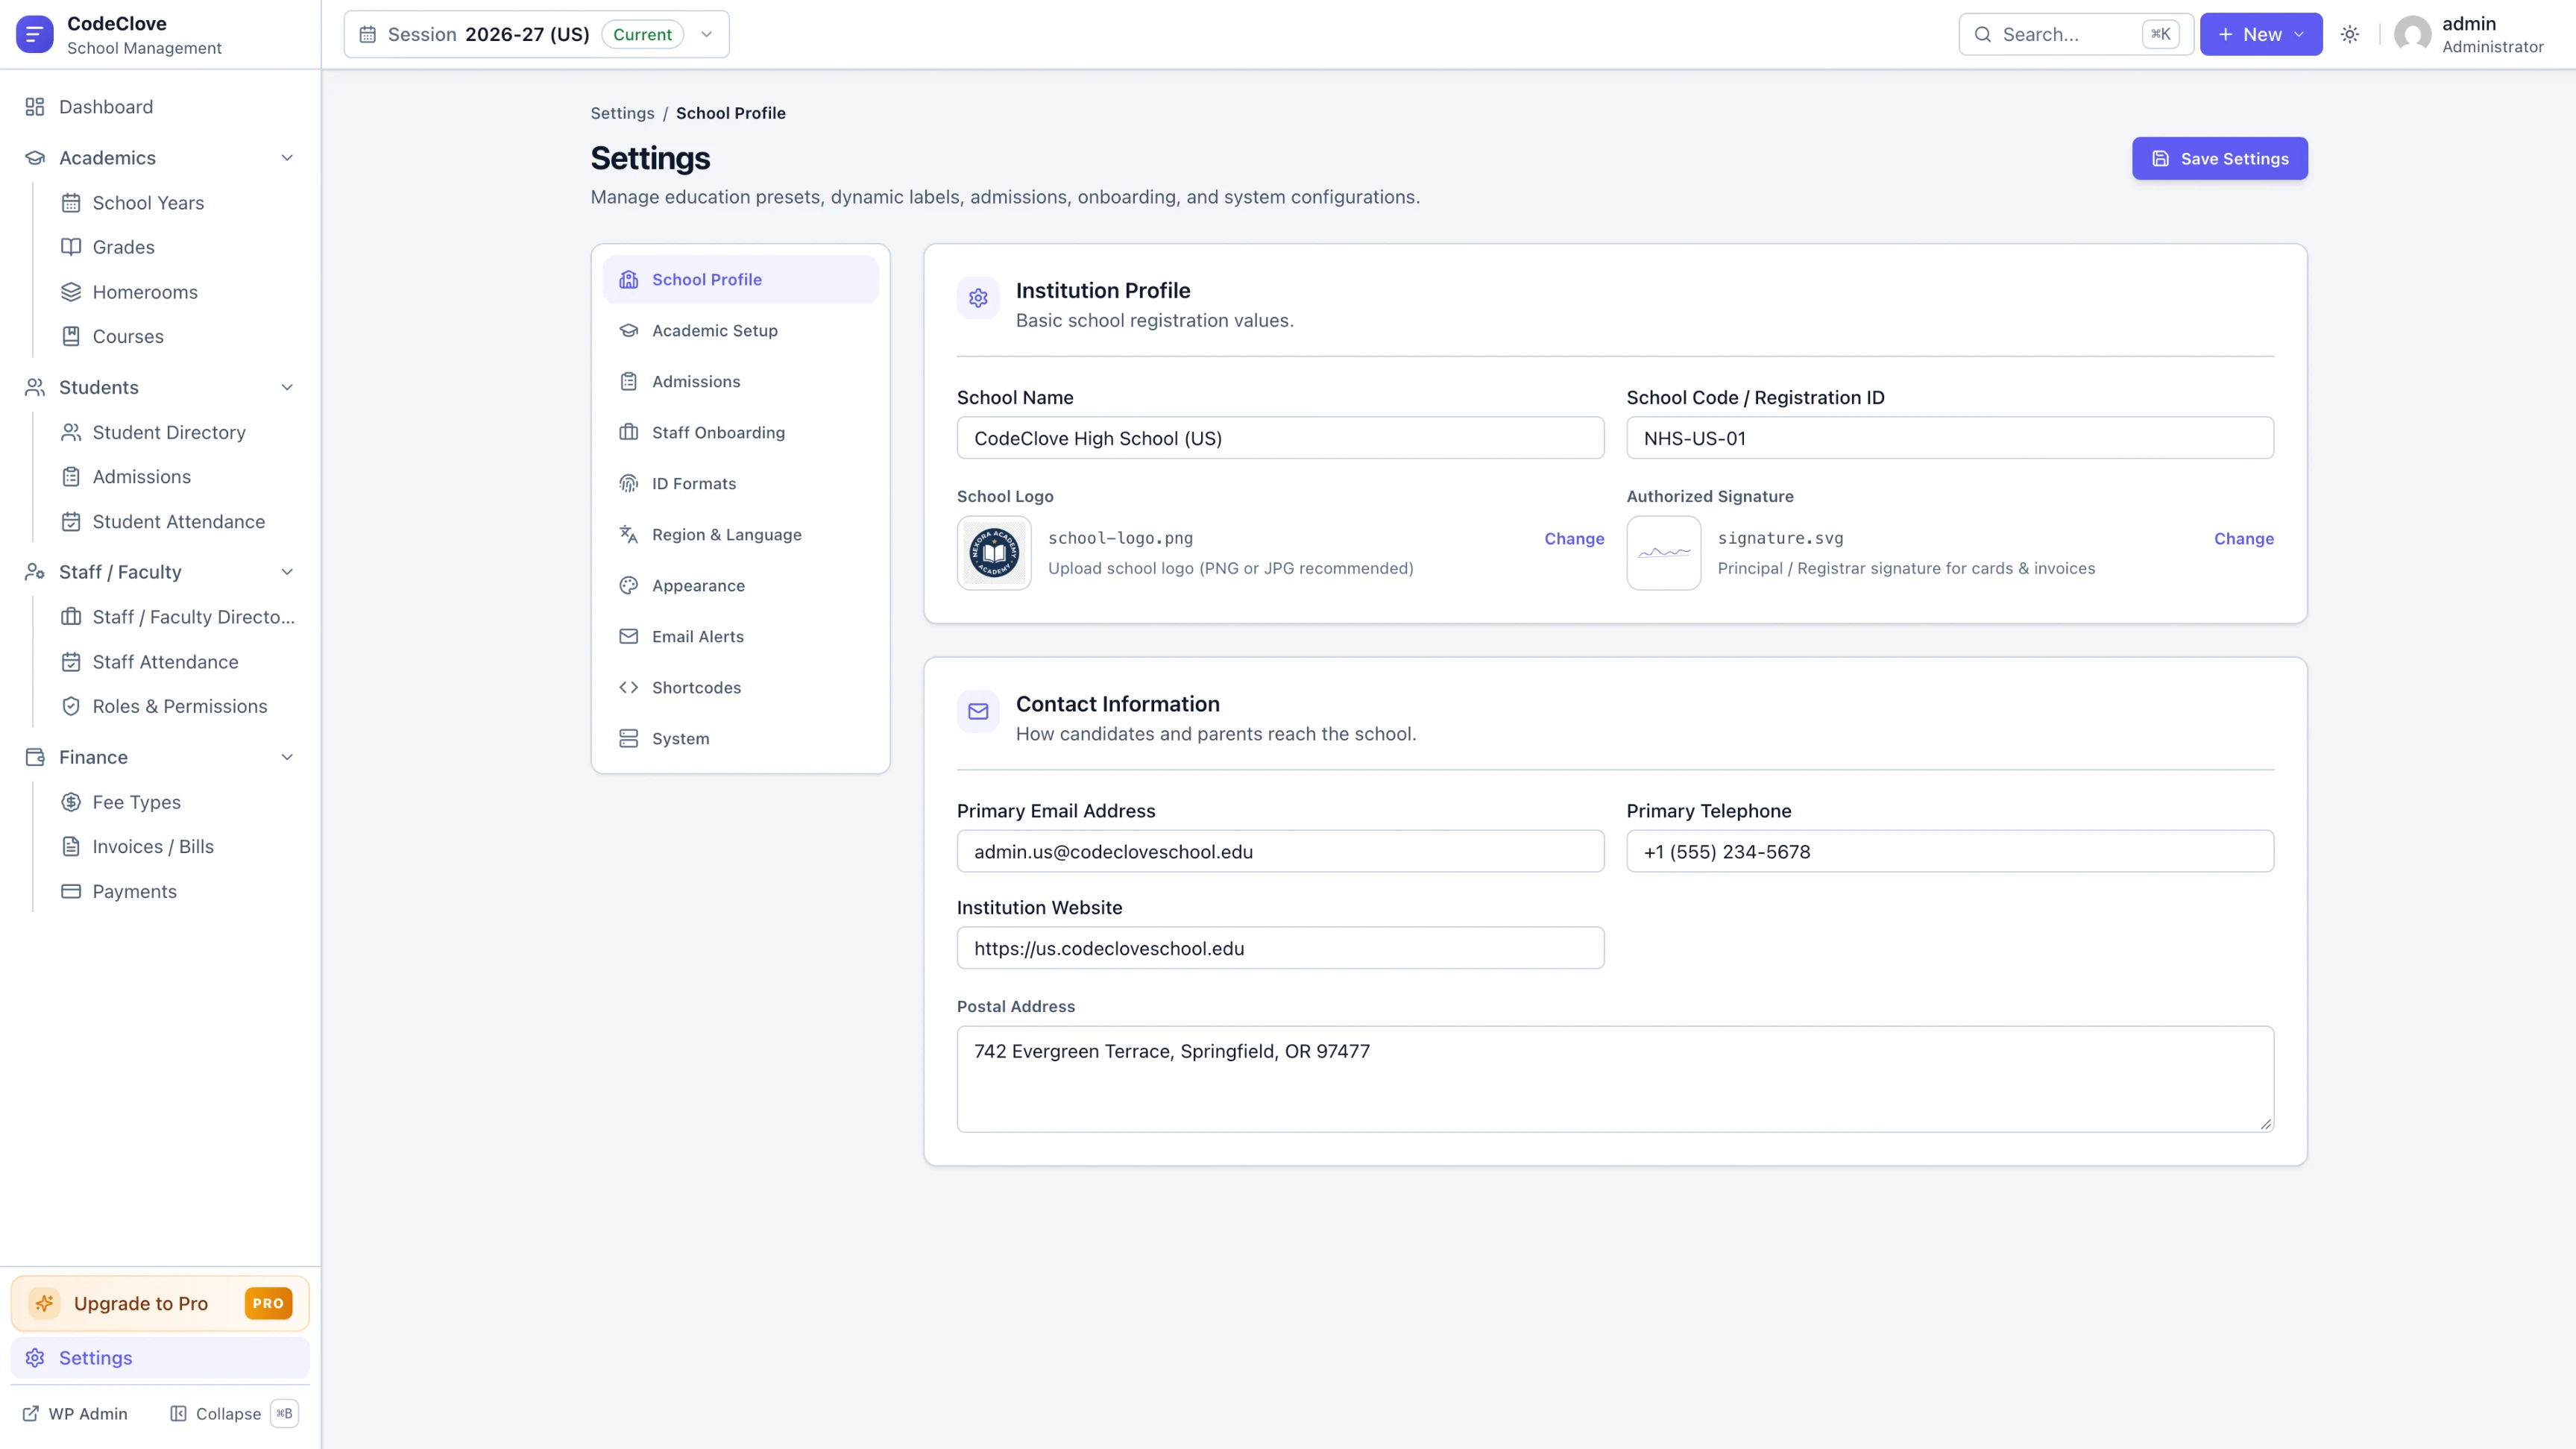Open Student Directory in the sidebar
This screenshot has width=2576, height=1449.
[169, 432]
